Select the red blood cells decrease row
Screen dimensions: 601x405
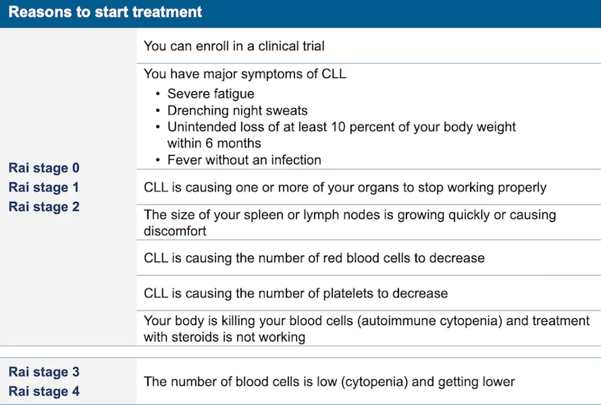(x=314, y=258)
